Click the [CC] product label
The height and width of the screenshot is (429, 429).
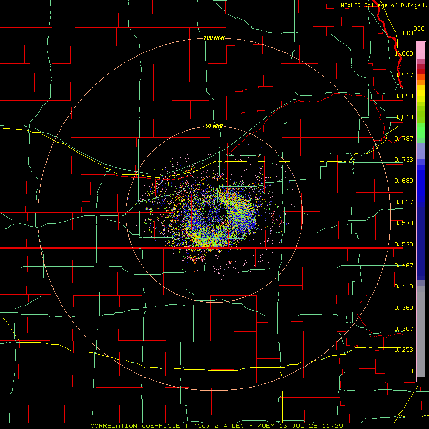click(x=407, y=33)
